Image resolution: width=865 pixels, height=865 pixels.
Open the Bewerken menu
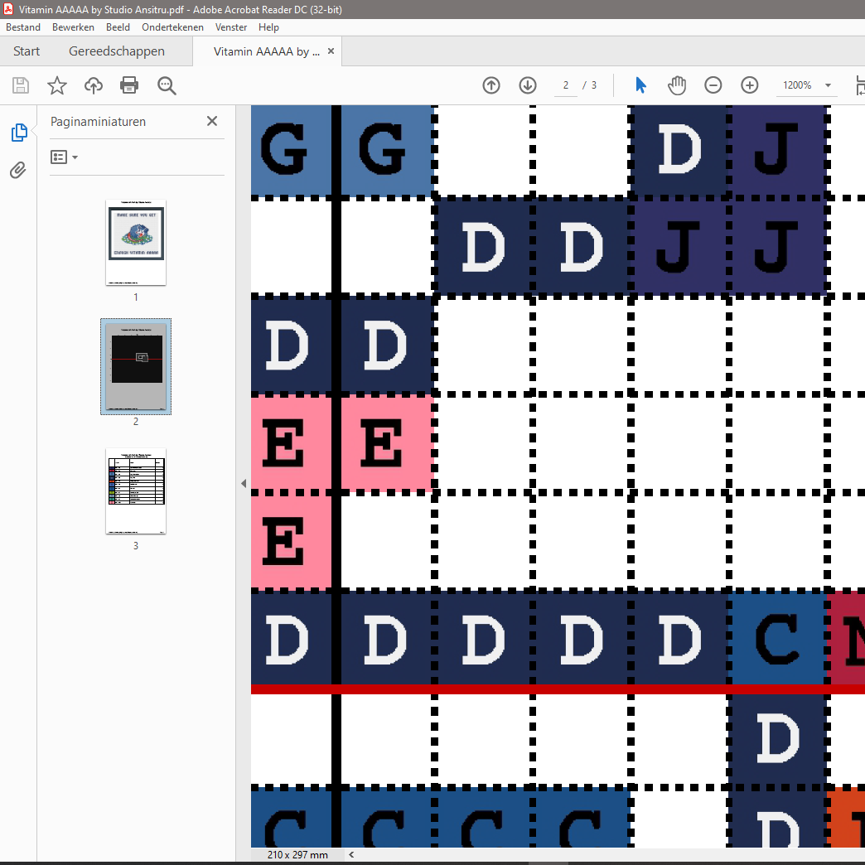point(73,27)
